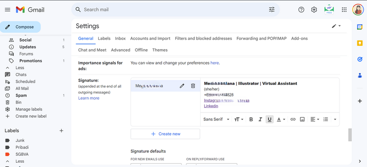
Task: Insert a link in the signature toolbar
Action: point(293,120)
